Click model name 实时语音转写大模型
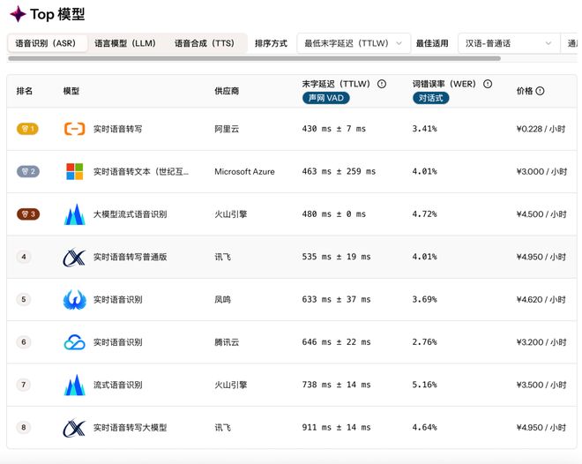The width and height of the screenshot is (582, 464). point(130,428)
